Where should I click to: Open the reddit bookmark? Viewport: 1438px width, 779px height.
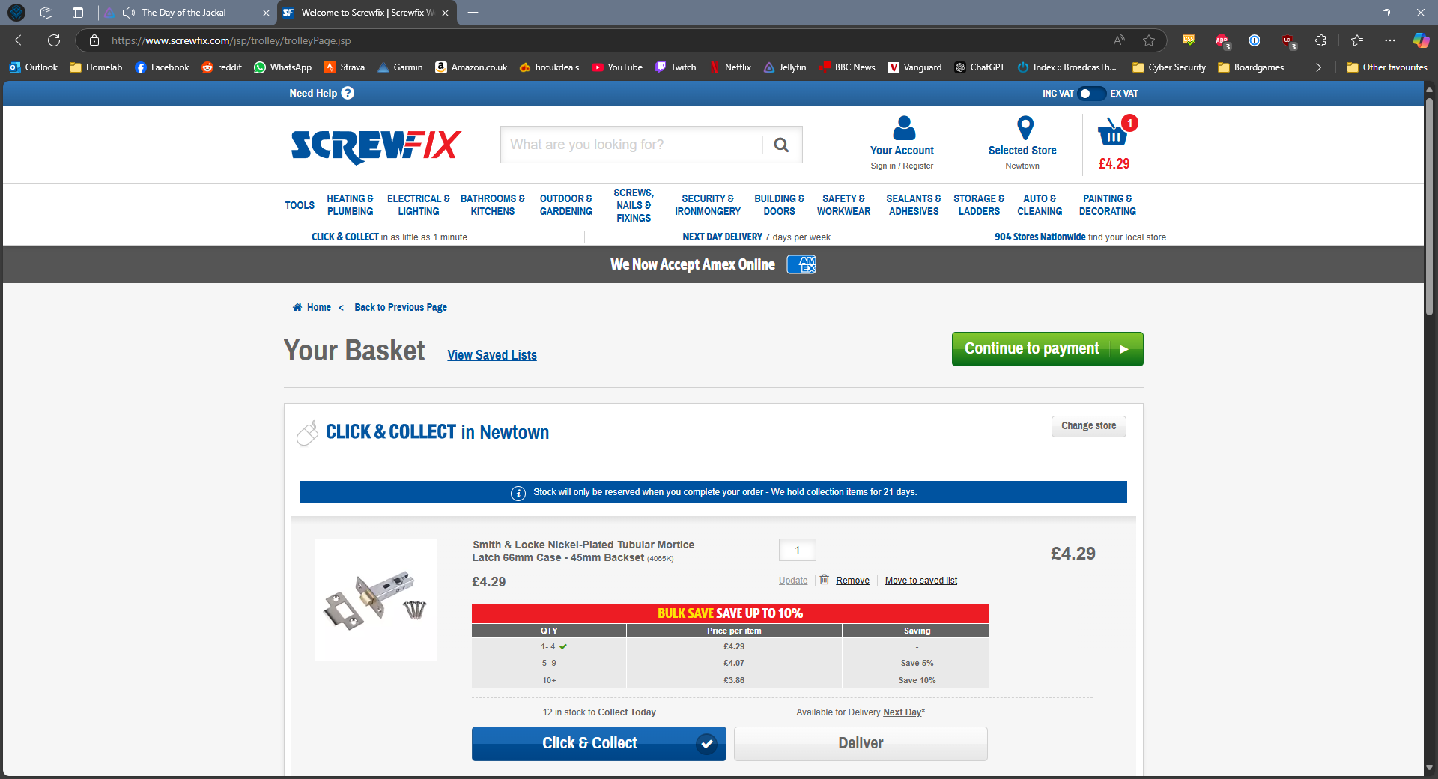(x=222, y=67)
